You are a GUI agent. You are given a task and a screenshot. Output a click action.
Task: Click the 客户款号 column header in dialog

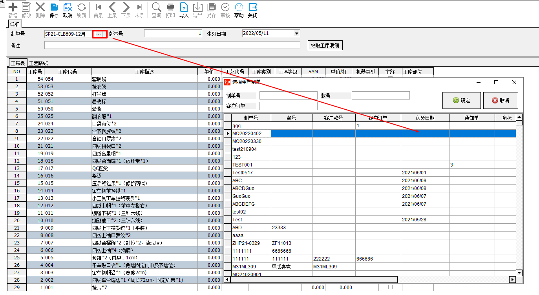point(334,118)
